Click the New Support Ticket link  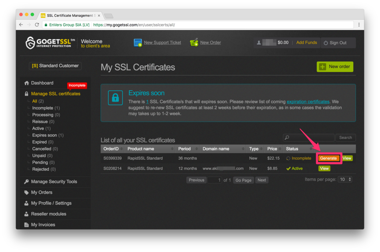point(163,43)
